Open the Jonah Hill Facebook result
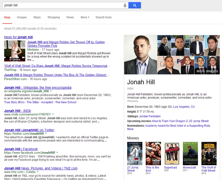 click(21, 149)
